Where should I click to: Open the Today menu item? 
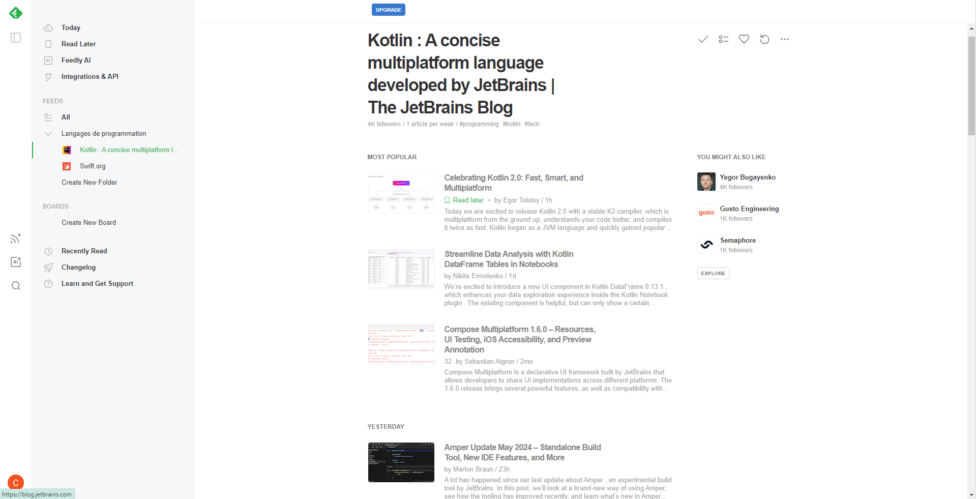[x=71, y=28]
